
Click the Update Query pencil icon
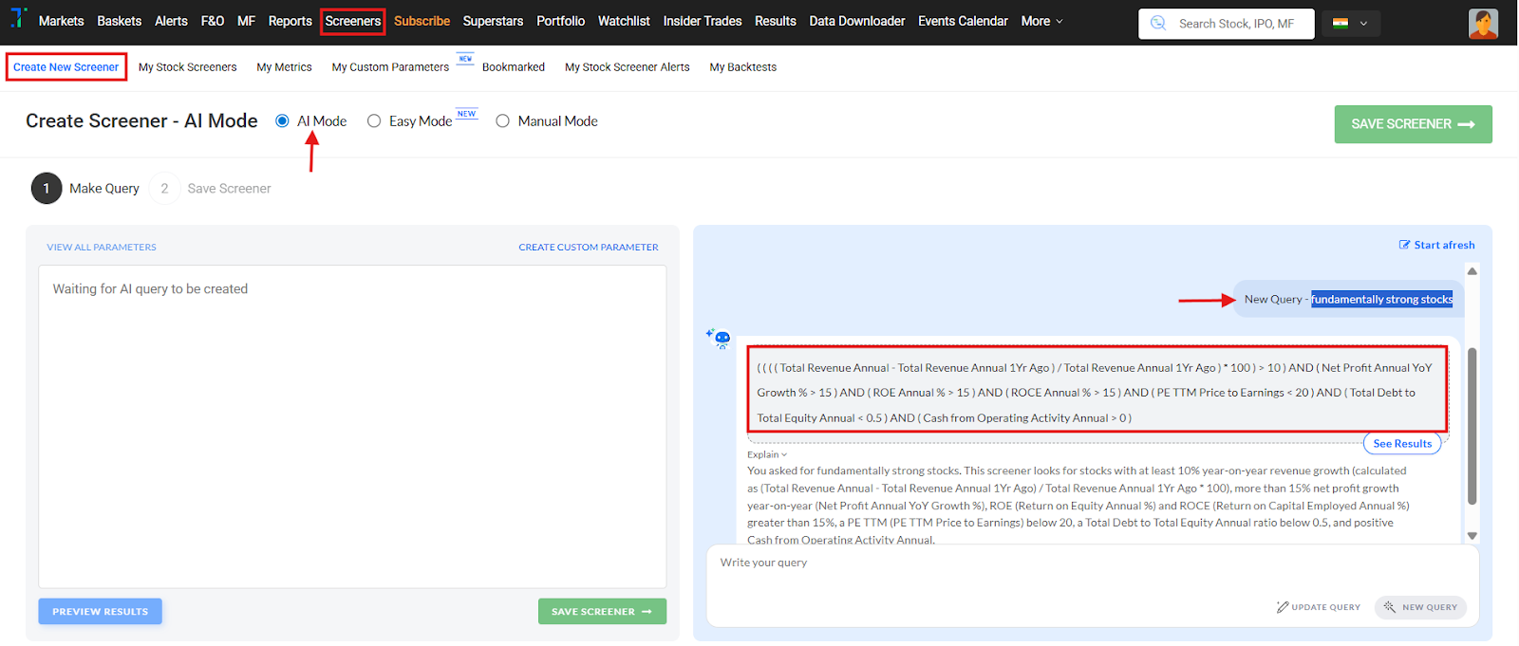point(1283,607)
